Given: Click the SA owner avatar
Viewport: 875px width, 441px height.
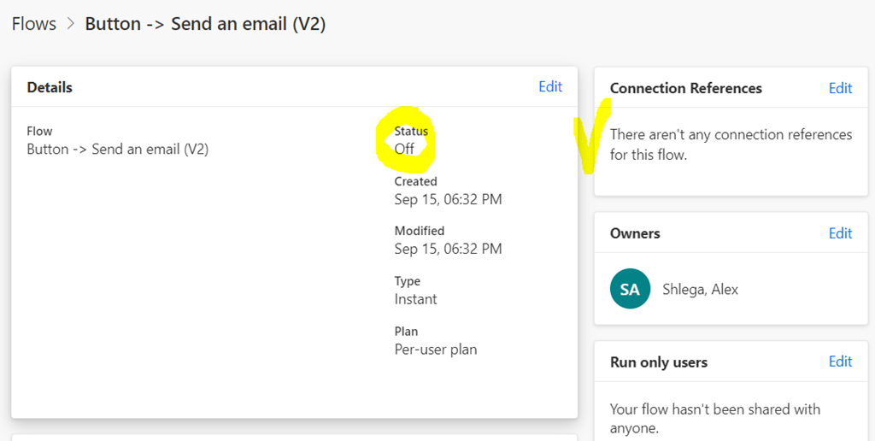Looking at the screenshot, I should click(630, 289).
